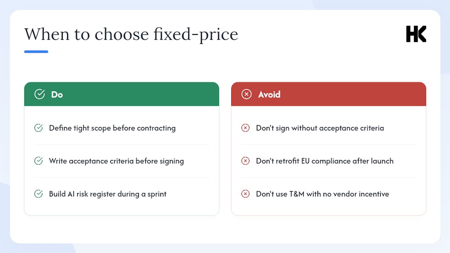Click the checkmark icon in Do header
Viewport: 450px width, 253px height.
point(39,94)
